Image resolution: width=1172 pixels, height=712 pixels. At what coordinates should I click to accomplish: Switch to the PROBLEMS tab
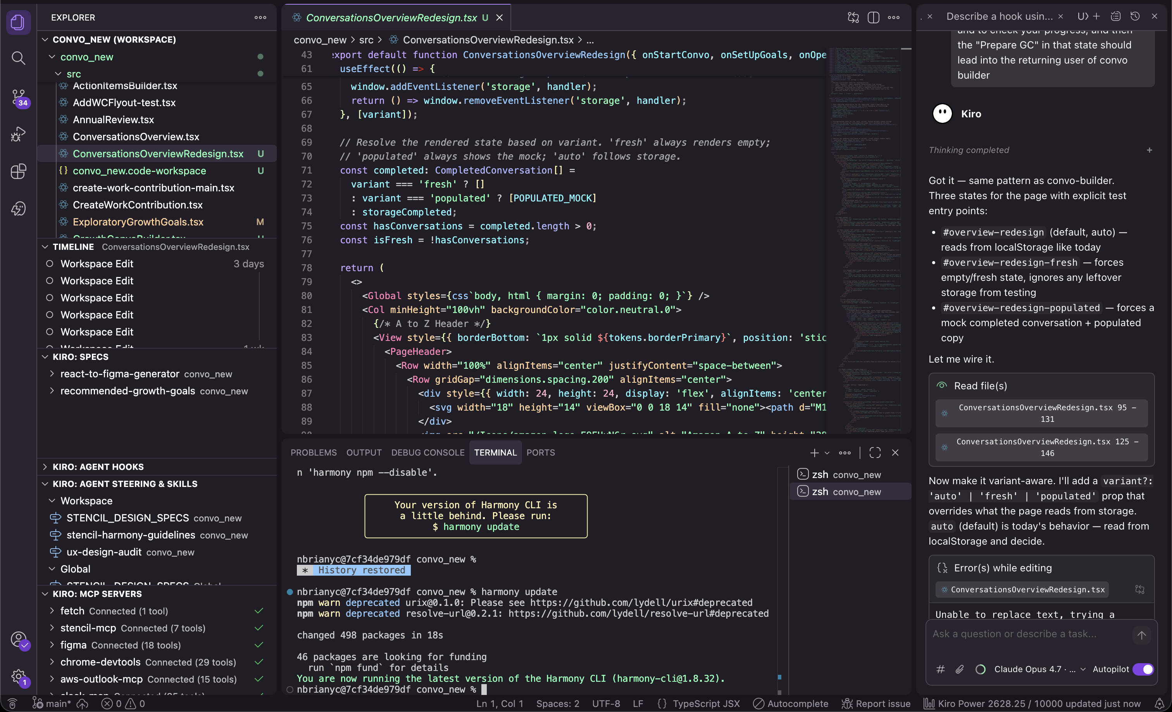pyautogui.click(x=314, y=452)
